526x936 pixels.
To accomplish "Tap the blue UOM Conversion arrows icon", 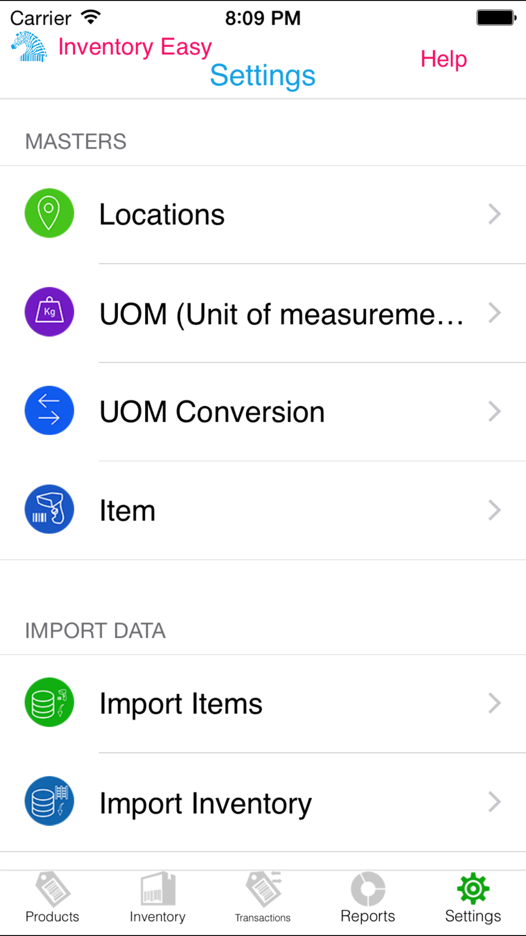I will [49, 410].
